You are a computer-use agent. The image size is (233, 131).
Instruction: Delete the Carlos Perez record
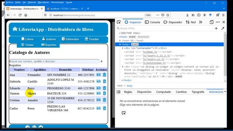click(x=104, y=108)
